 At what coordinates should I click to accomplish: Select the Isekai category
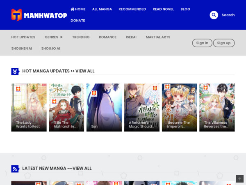click(131, 37)
